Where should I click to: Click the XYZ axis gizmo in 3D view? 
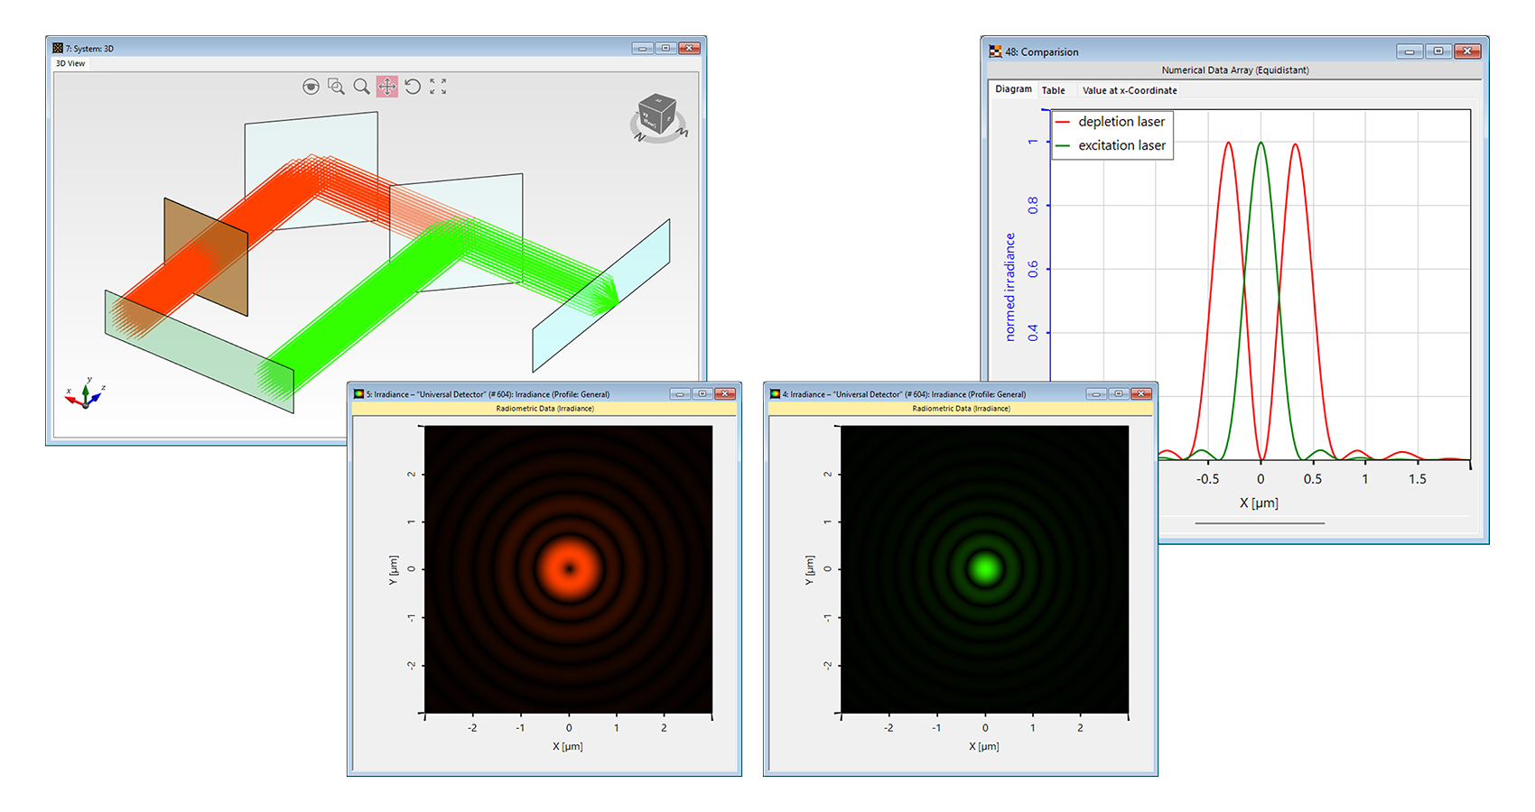tap(85, 395)
